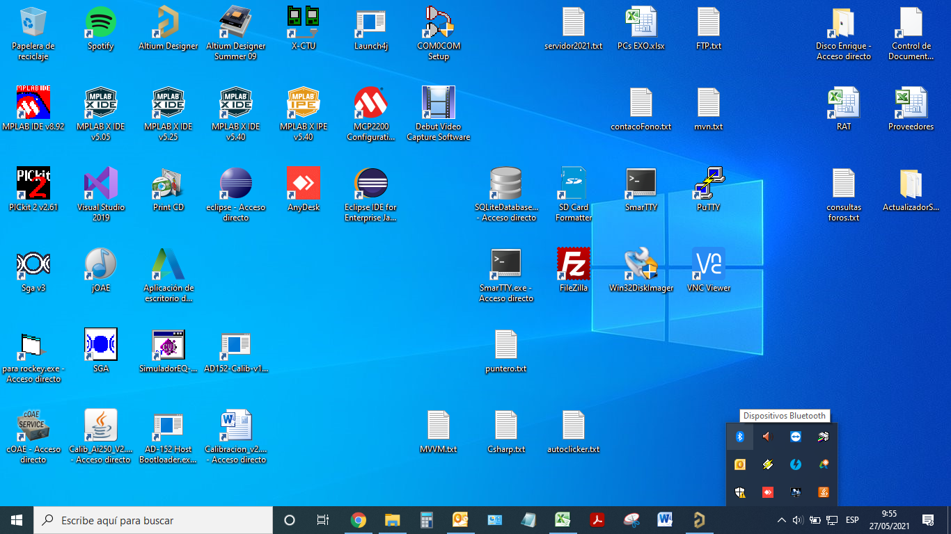Switch to Outlook on the taskbar
951x534 pixels.
point(461,520)
